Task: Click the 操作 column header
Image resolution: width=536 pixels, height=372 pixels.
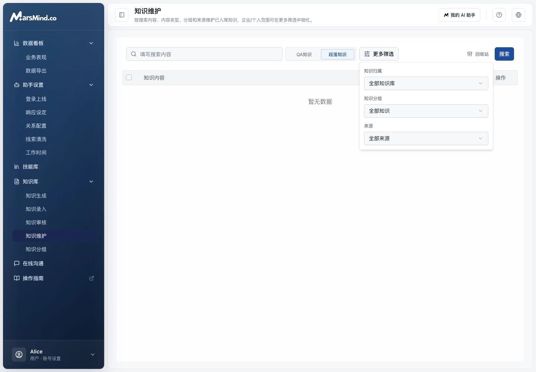Action: pos(501,78)
